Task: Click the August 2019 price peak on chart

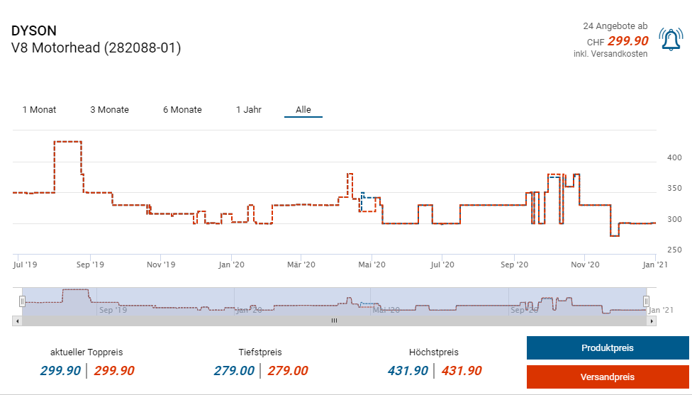Action: click(x=68, y=142)
